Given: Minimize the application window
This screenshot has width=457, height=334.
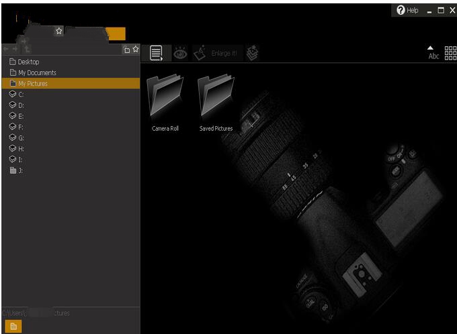Looking at the screenshot, I should 429,11.
